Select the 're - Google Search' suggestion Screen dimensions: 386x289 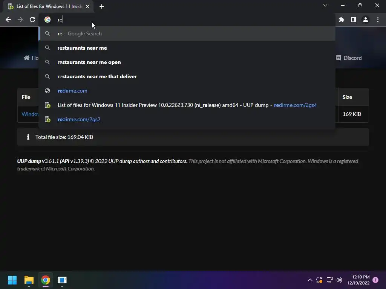187,33
